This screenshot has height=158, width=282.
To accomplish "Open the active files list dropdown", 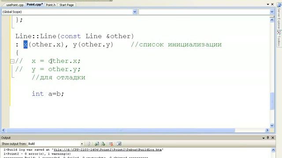I will tap(268, 4).
